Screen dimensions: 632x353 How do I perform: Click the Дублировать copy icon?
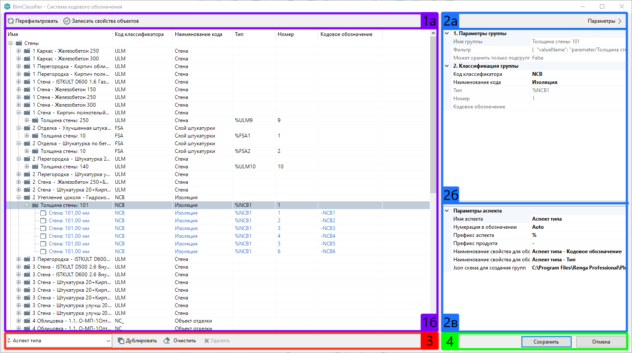pyautogui.click(x=121, y=341)
